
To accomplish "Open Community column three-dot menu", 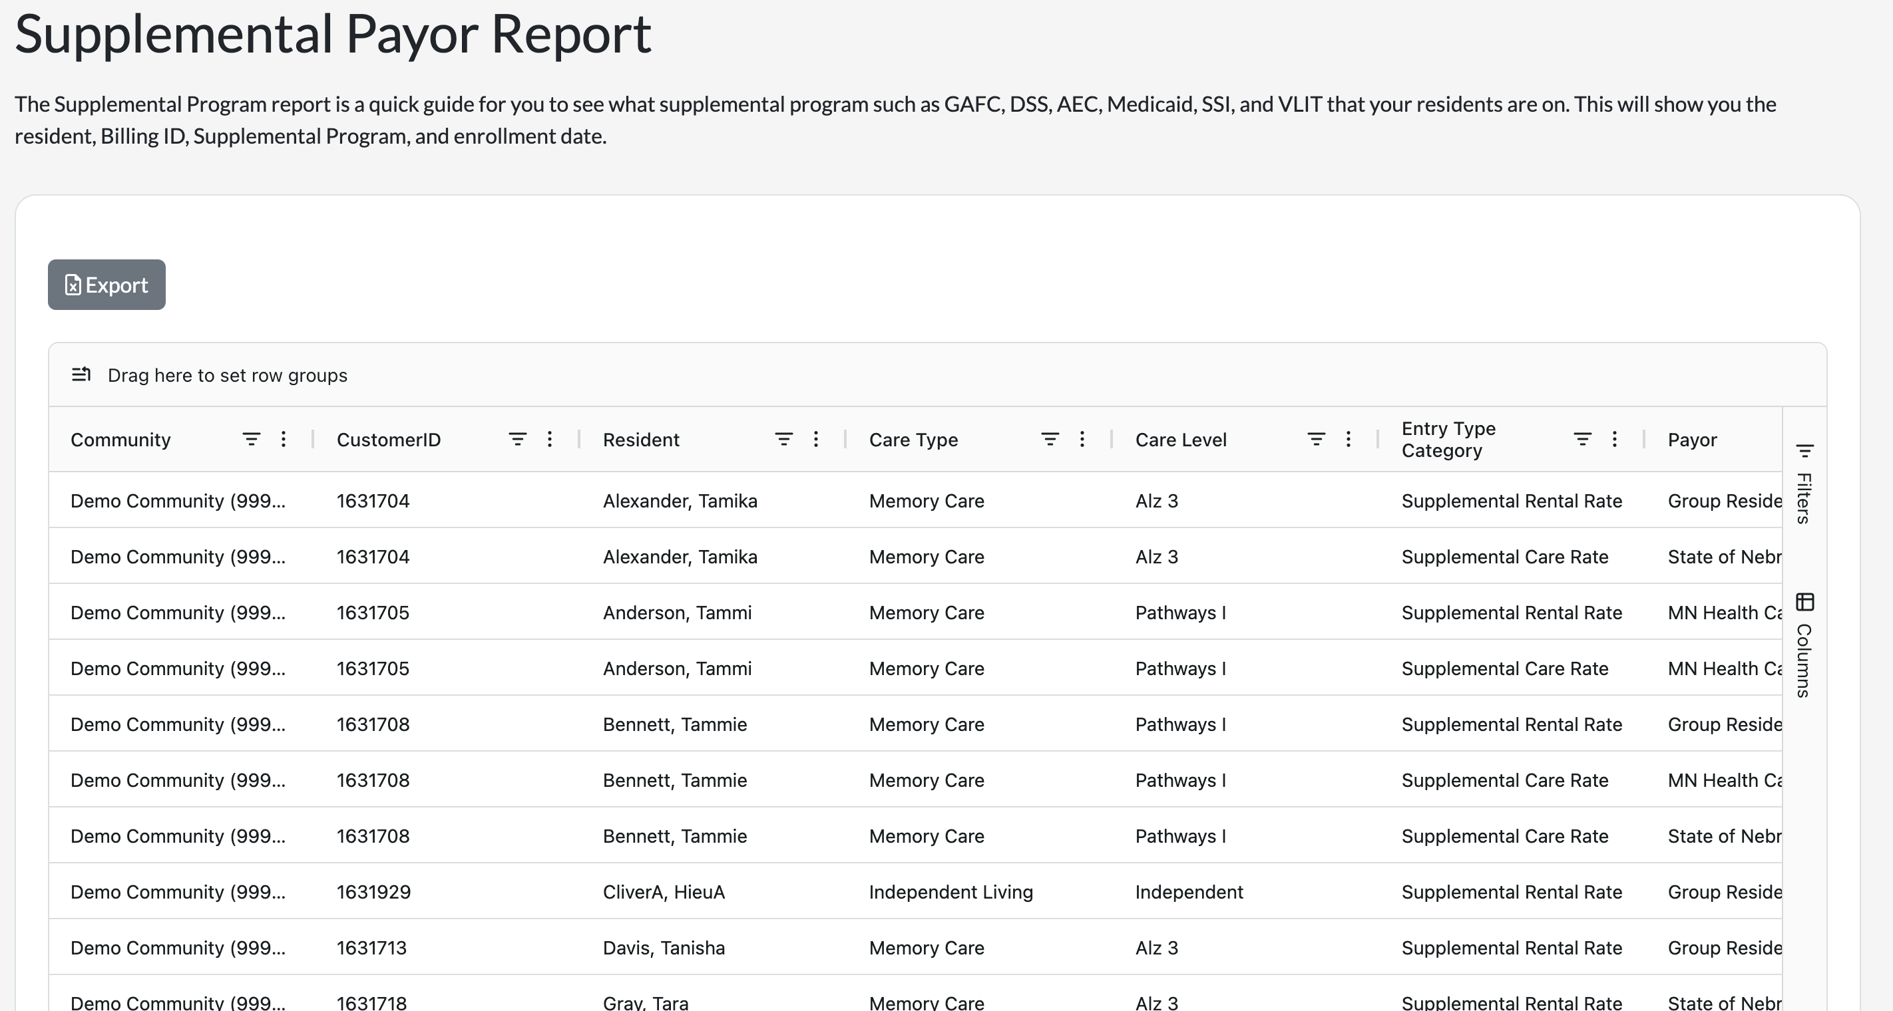I will coord(284,439).
